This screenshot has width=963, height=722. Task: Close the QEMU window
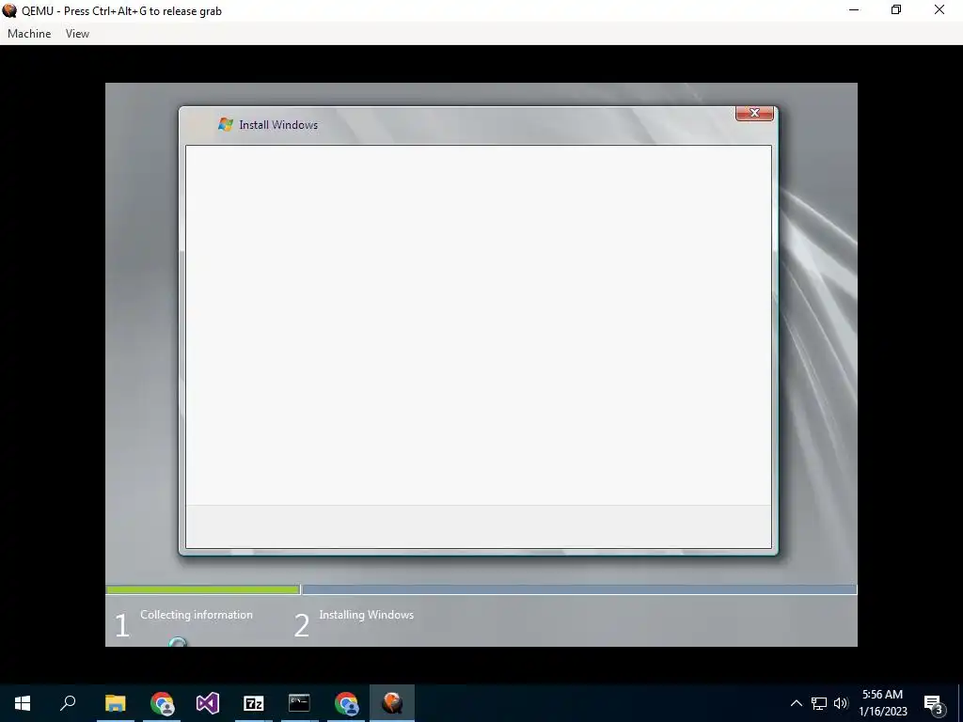coord(939,9)
